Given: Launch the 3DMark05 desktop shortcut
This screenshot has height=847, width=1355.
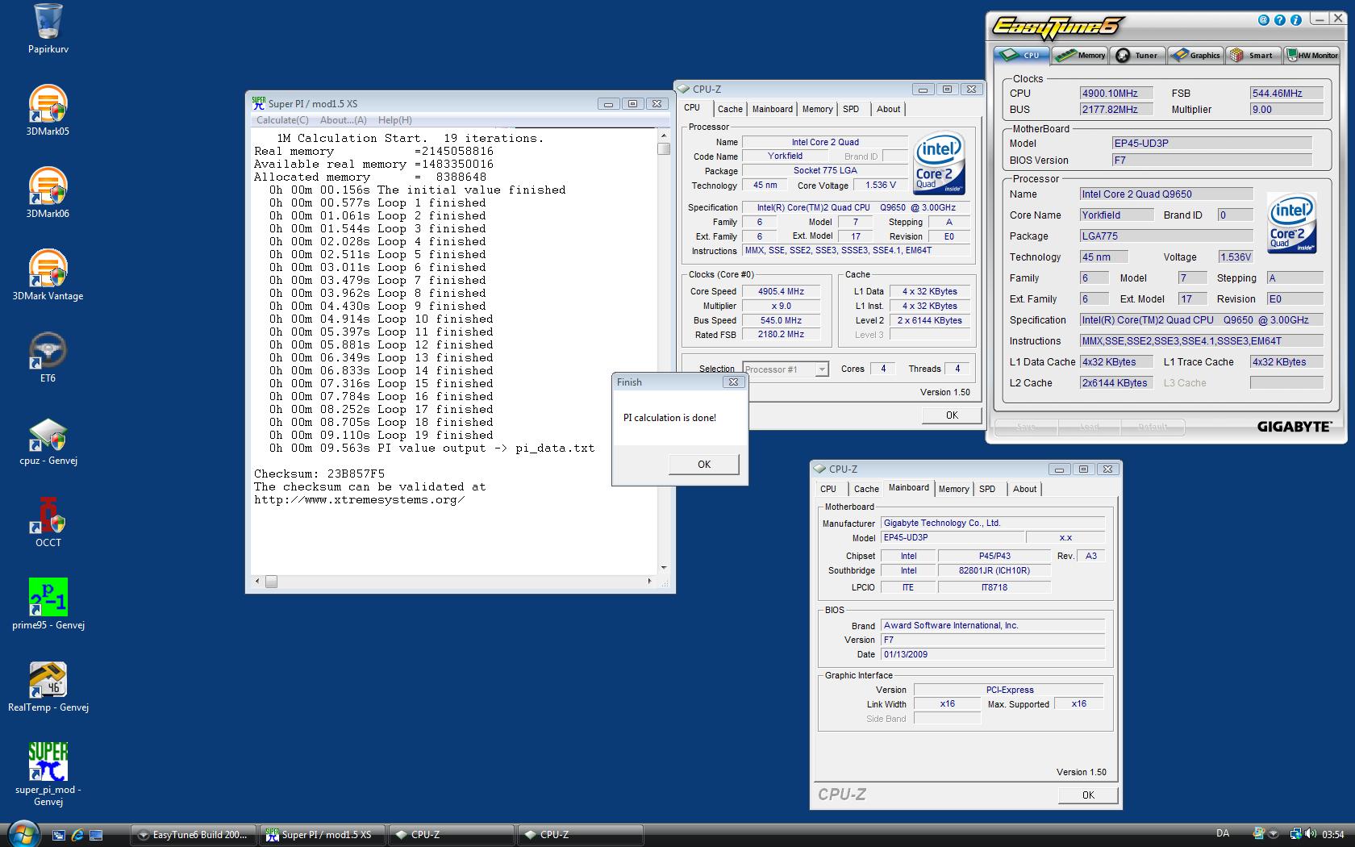Looking at the screenshot, I should click(x=48, y=110).
